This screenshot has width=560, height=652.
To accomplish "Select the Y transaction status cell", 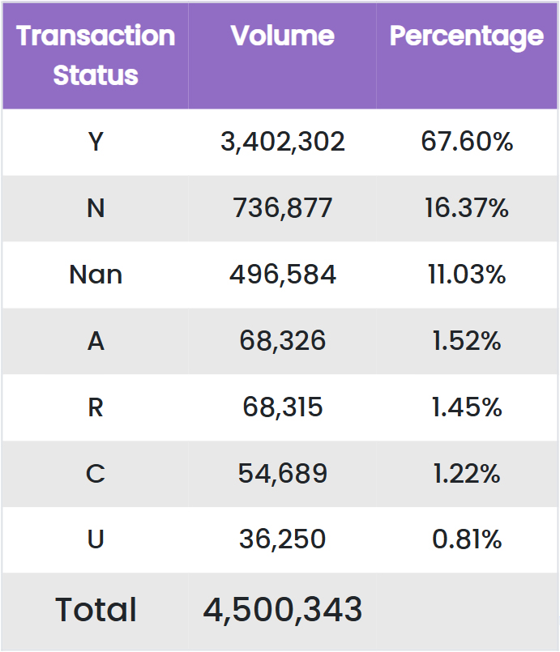I will 96,142.
